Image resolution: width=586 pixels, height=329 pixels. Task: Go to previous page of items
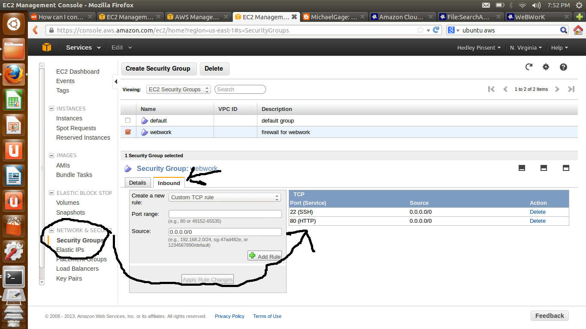[x=505, y=89]
